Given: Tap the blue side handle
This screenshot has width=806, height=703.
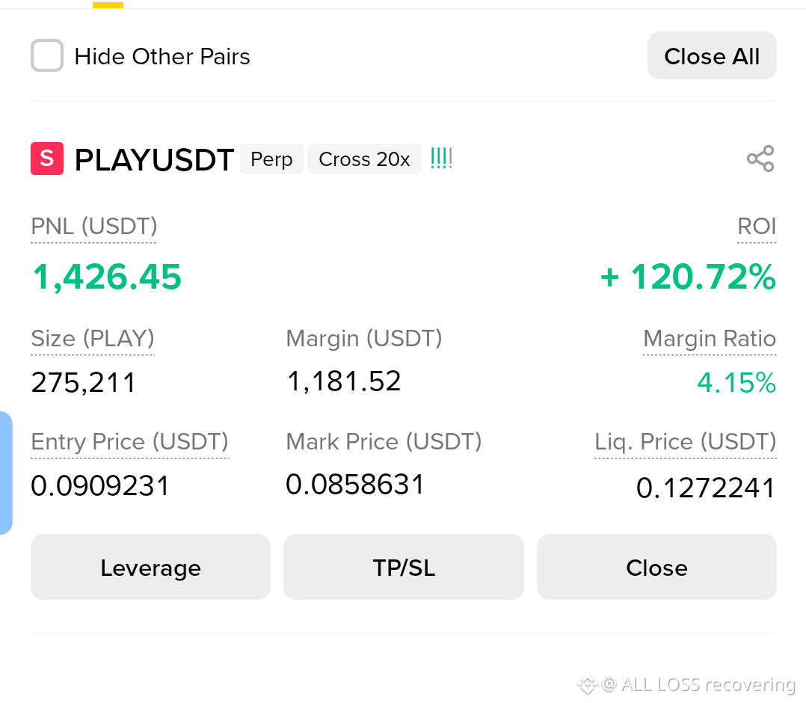Looking at the screenshot, I should click(x=6, y=473).
